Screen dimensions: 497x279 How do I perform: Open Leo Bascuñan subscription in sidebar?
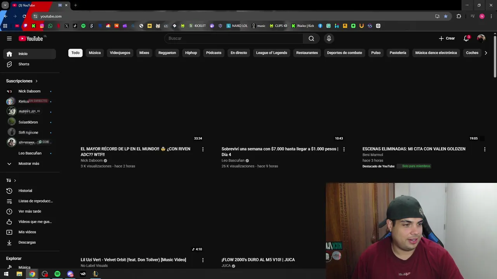[30, 153]
